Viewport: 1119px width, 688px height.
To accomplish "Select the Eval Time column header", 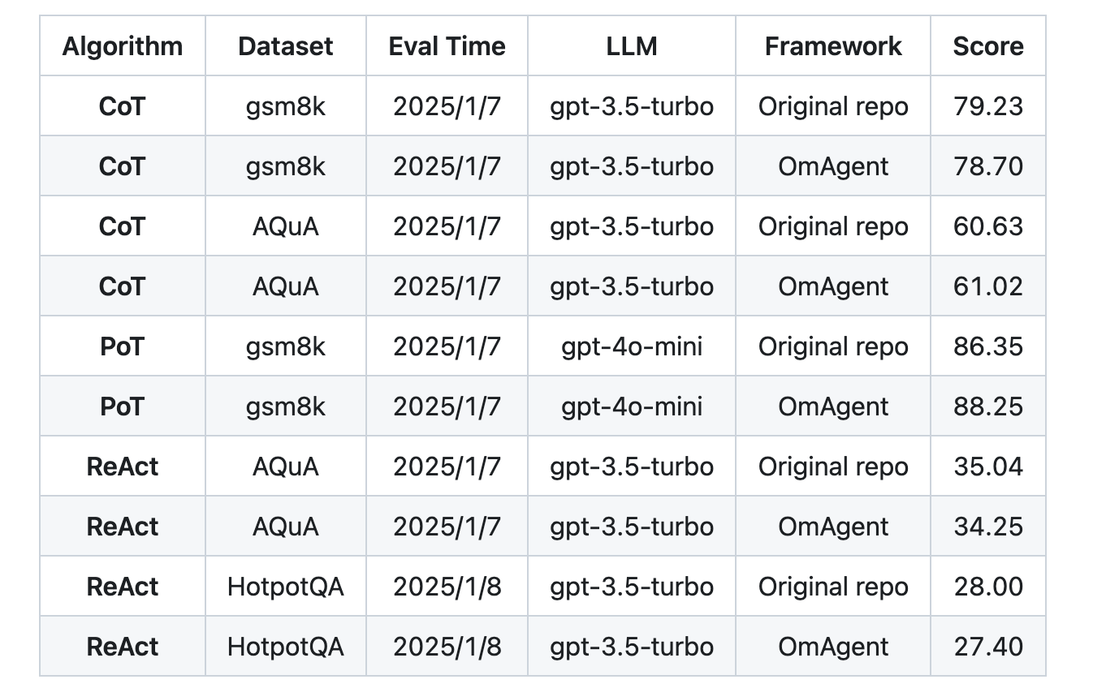I will [x=447, y=46].
